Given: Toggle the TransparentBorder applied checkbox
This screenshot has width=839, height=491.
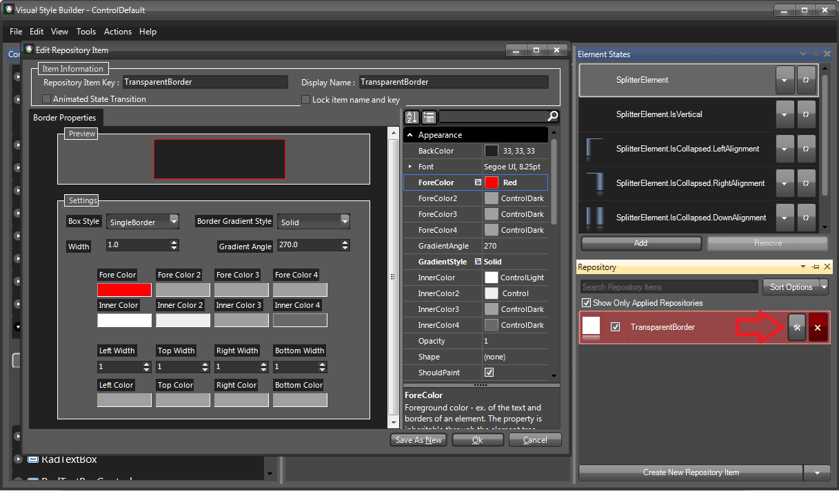Looking at the screenshot, I should click(616, 327).
